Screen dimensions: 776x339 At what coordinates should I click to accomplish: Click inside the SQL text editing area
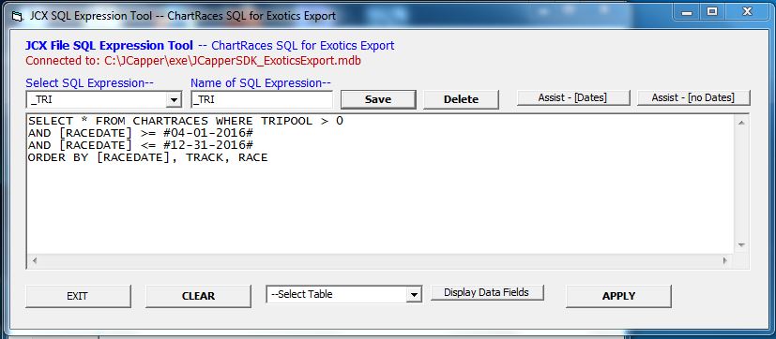click(x=380, y=184)
